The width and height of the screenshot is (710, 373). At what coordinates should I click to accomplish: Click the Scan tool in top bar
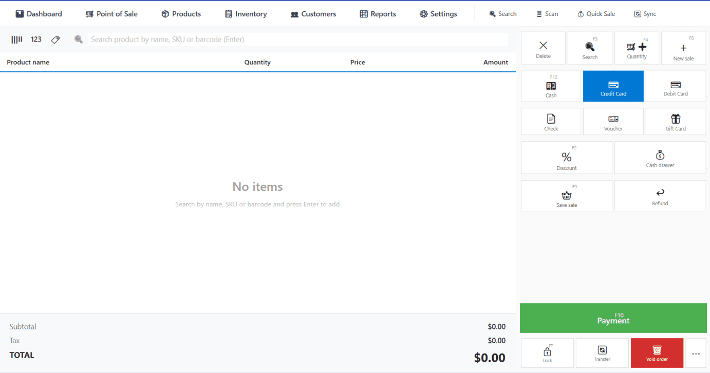click(x=547, y=14)
